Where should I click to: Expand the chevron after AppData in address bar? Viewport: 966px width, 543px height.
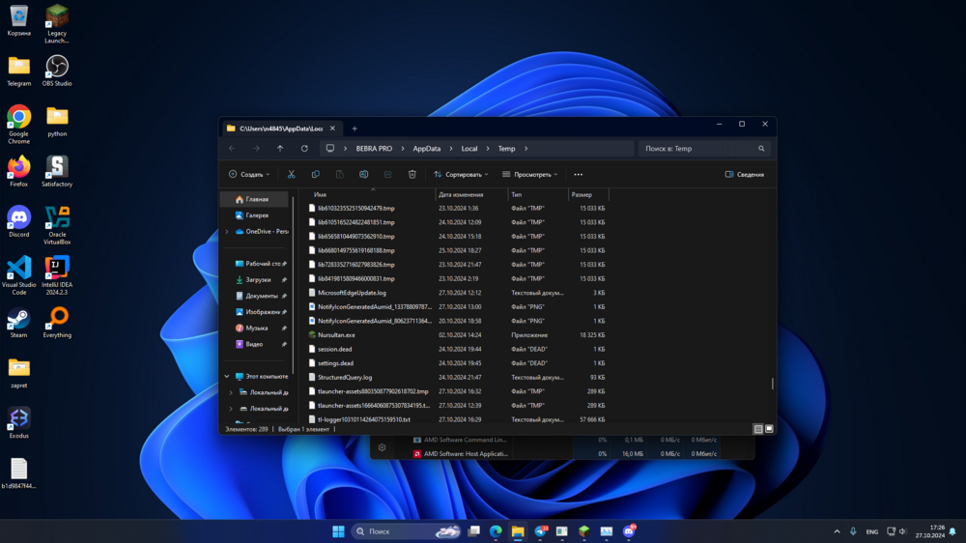point(451,149)
